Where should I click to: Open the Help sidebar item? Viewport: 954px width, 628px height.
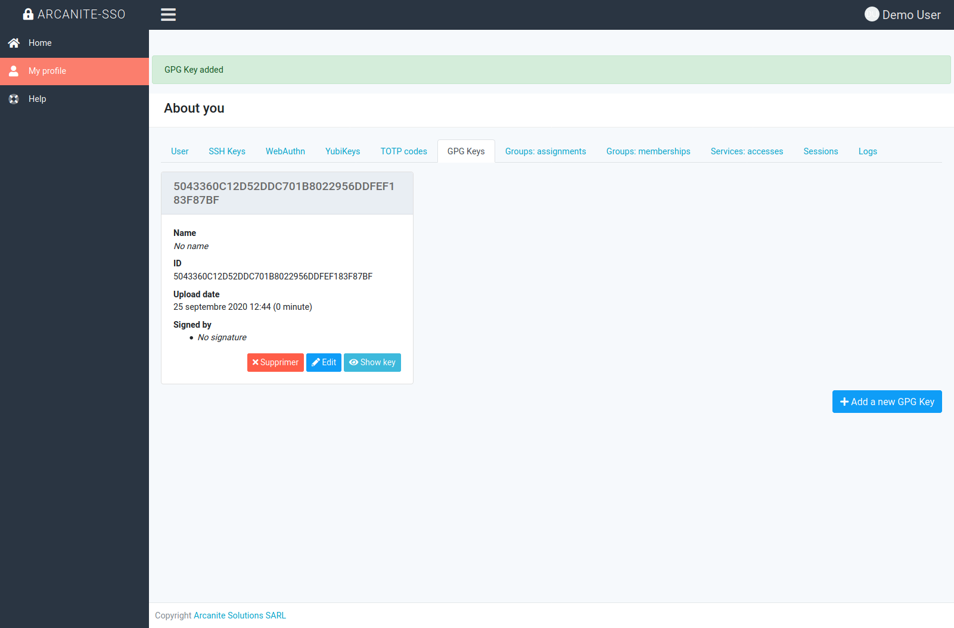[x=74, y=99]
